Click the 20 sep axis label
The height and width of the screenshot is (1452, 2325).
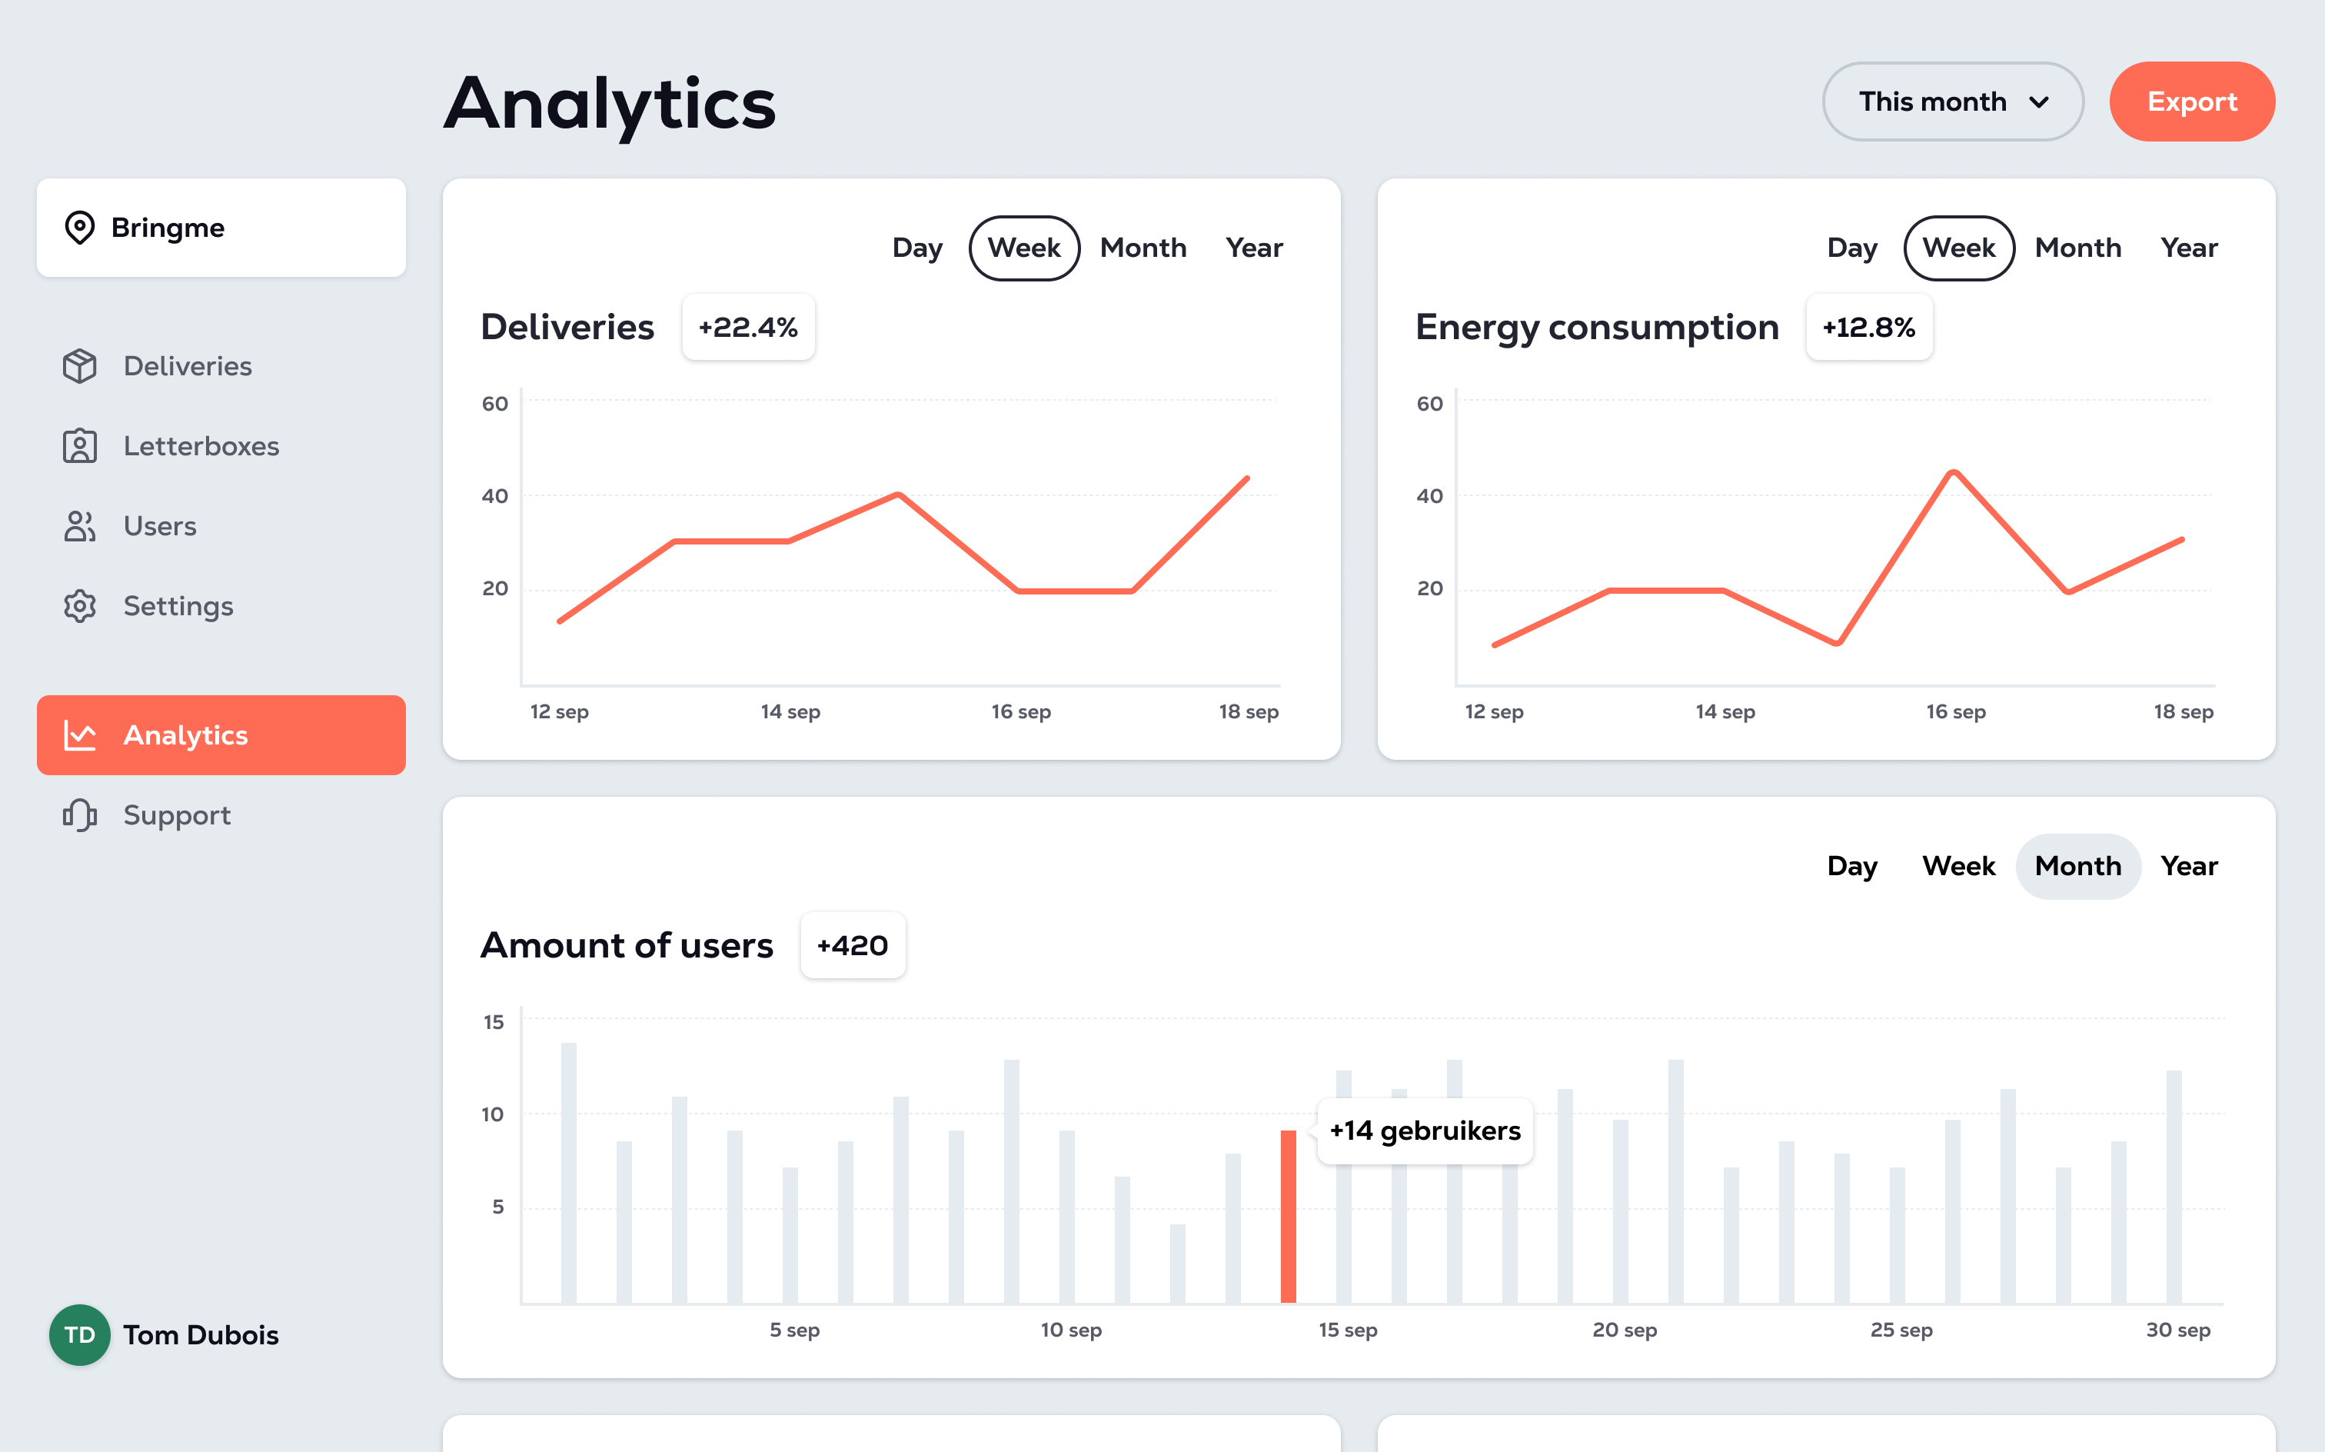(x=1625, y=1330)
